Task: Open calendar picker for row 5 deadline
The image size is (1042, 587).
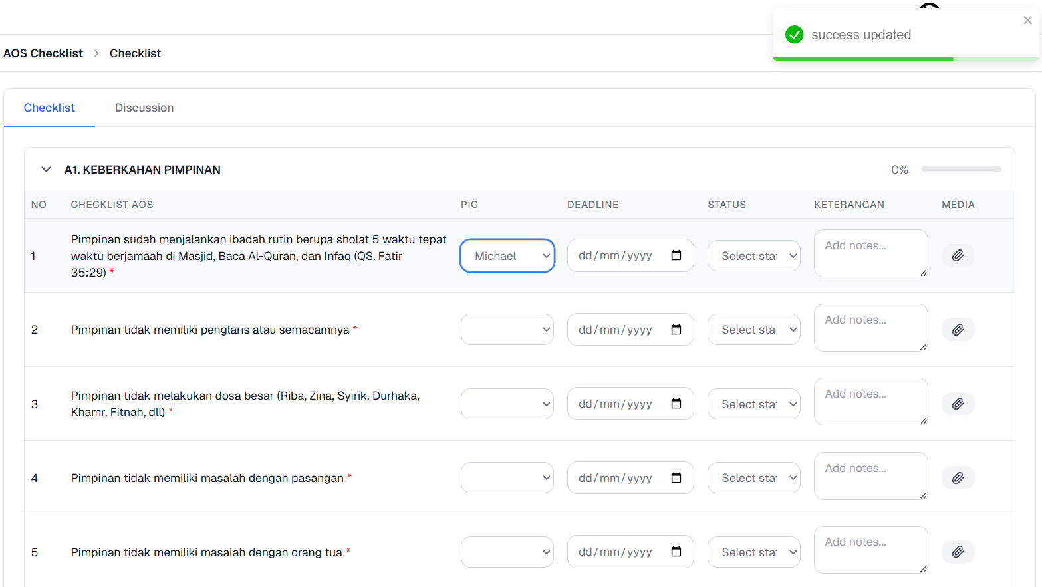Action: (x=676, y=552)
